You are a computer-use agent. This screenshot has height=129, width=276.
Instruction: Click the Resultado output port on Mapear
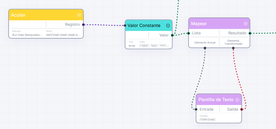[x=250, y=33]
